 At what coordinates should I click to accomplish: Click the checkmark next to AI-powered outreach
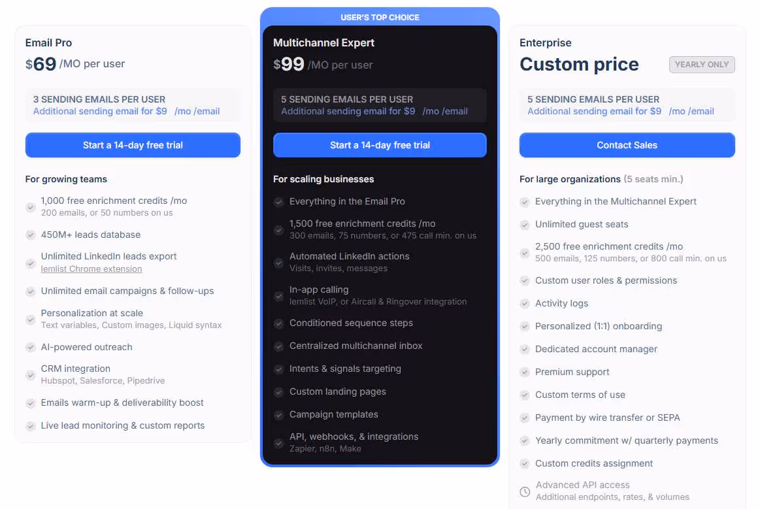coord(31,347)
